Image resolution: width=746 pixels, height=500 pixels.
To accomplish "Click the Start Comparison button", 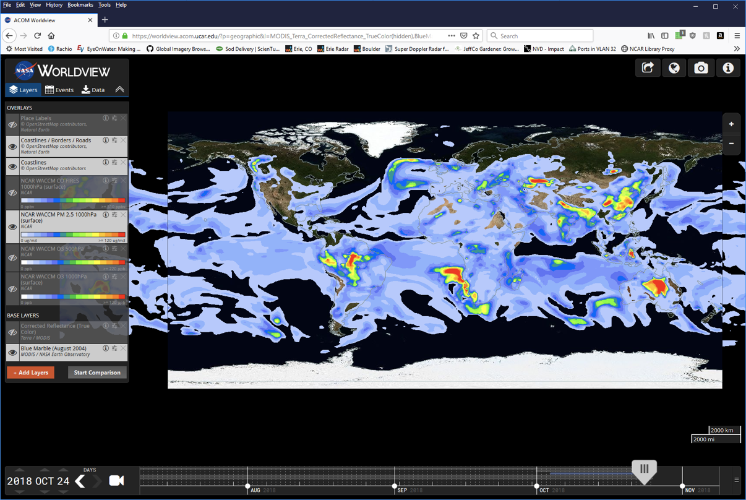I will click(x=97, y=373).
